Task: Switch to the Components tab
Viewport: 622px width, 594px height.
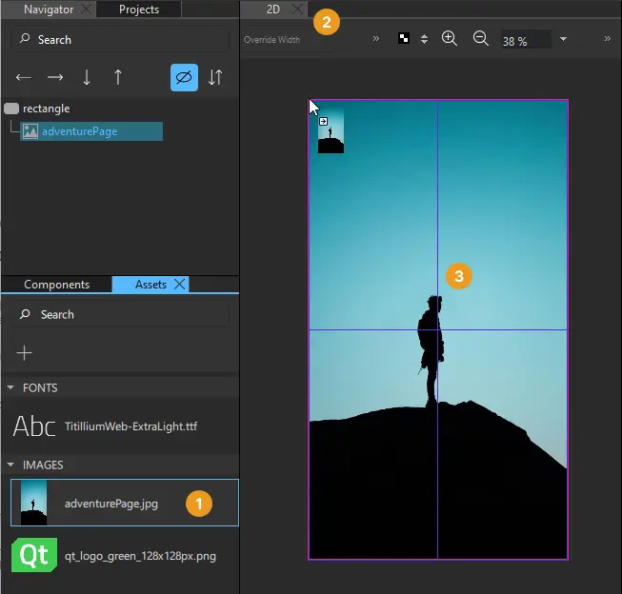Action: point(56,285)
